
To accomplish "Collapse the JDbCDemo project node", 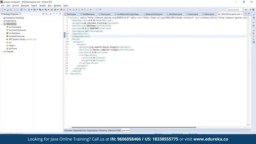I will pos(2,24).
